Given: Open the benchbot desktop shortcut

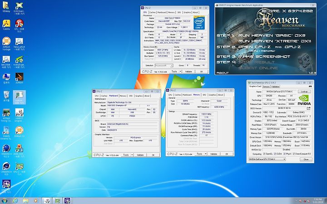Looking at the screenshot, I should (6, 62).
